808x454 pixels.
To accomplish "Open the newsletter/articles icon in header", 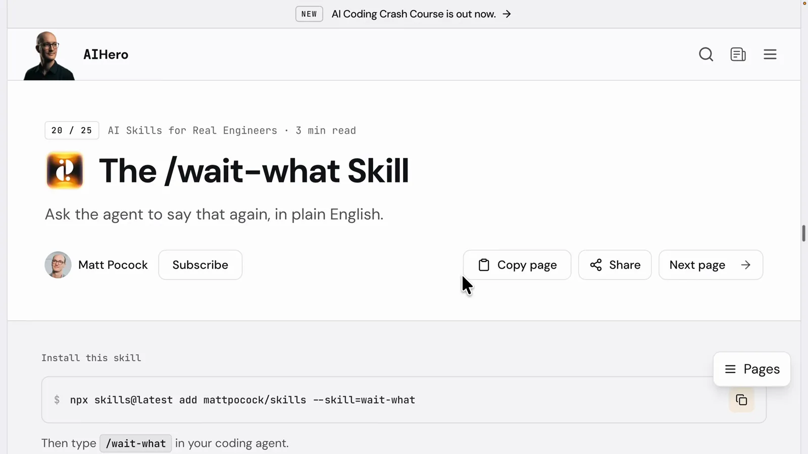I will 738,54.
